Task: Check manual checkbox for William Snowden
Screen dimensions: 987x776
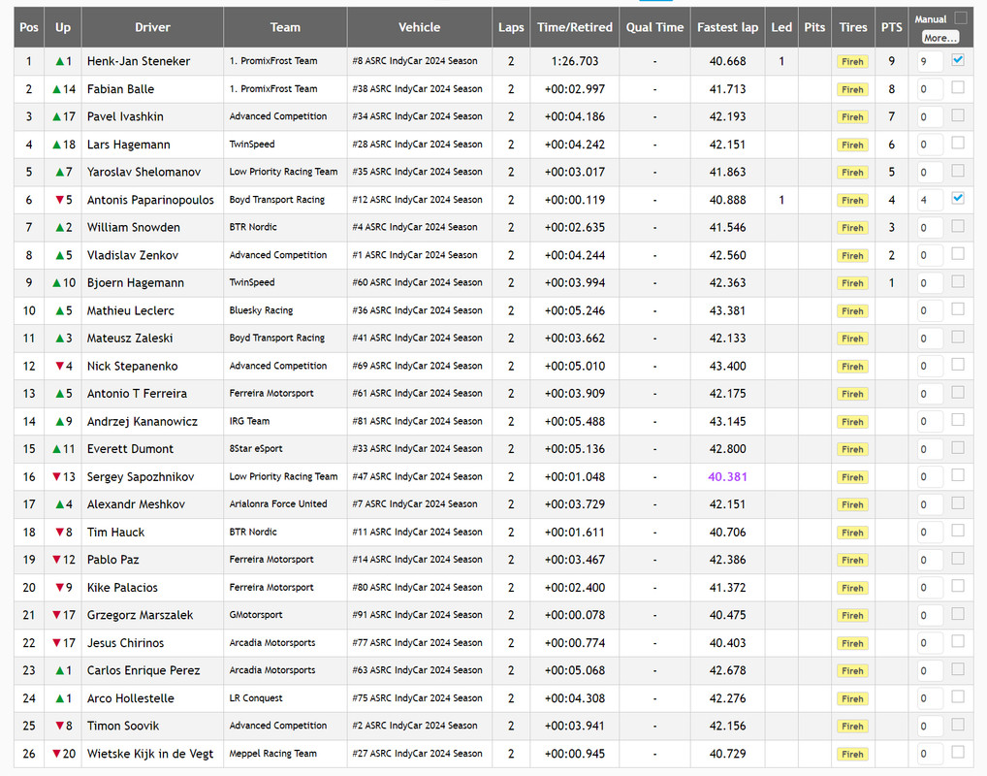Action: click(x=958, y=226)
